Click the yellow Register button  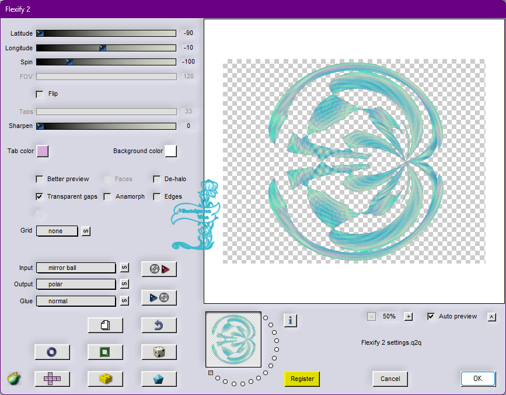(x=302, y=379)
